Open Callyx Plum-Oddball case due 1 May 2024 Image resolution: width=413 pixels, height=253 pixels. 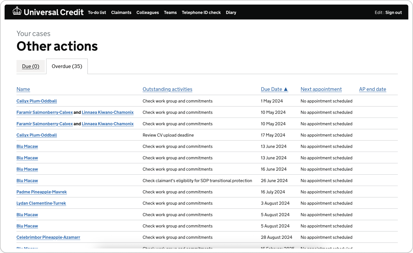tap(37, 101)
